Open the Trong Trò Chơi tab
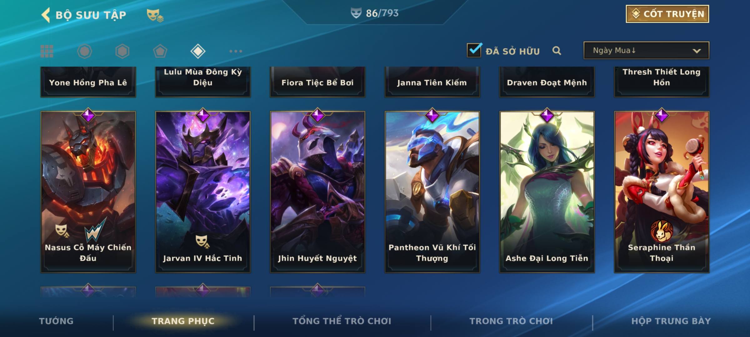The image size is (750, 337). pos(511,321)
